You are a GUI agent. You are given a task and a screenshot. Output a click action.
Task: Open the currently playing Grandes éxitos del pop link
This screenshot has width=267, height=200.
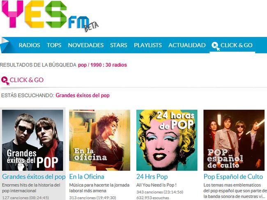click(x=83, y=95)
